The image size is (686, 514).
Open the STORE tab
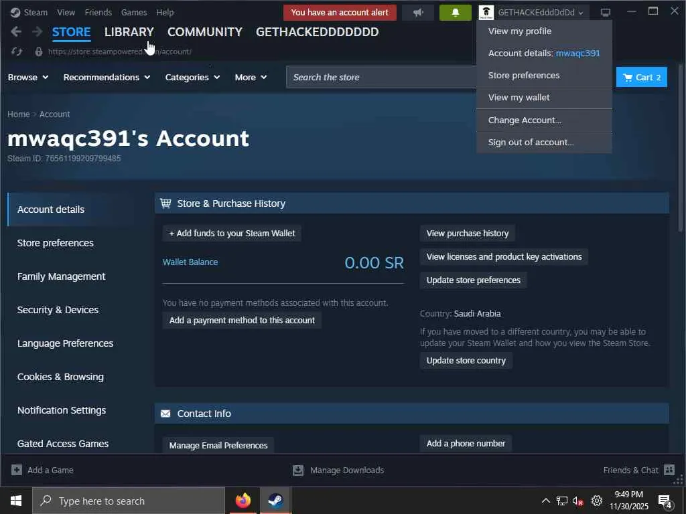point(71,32)
